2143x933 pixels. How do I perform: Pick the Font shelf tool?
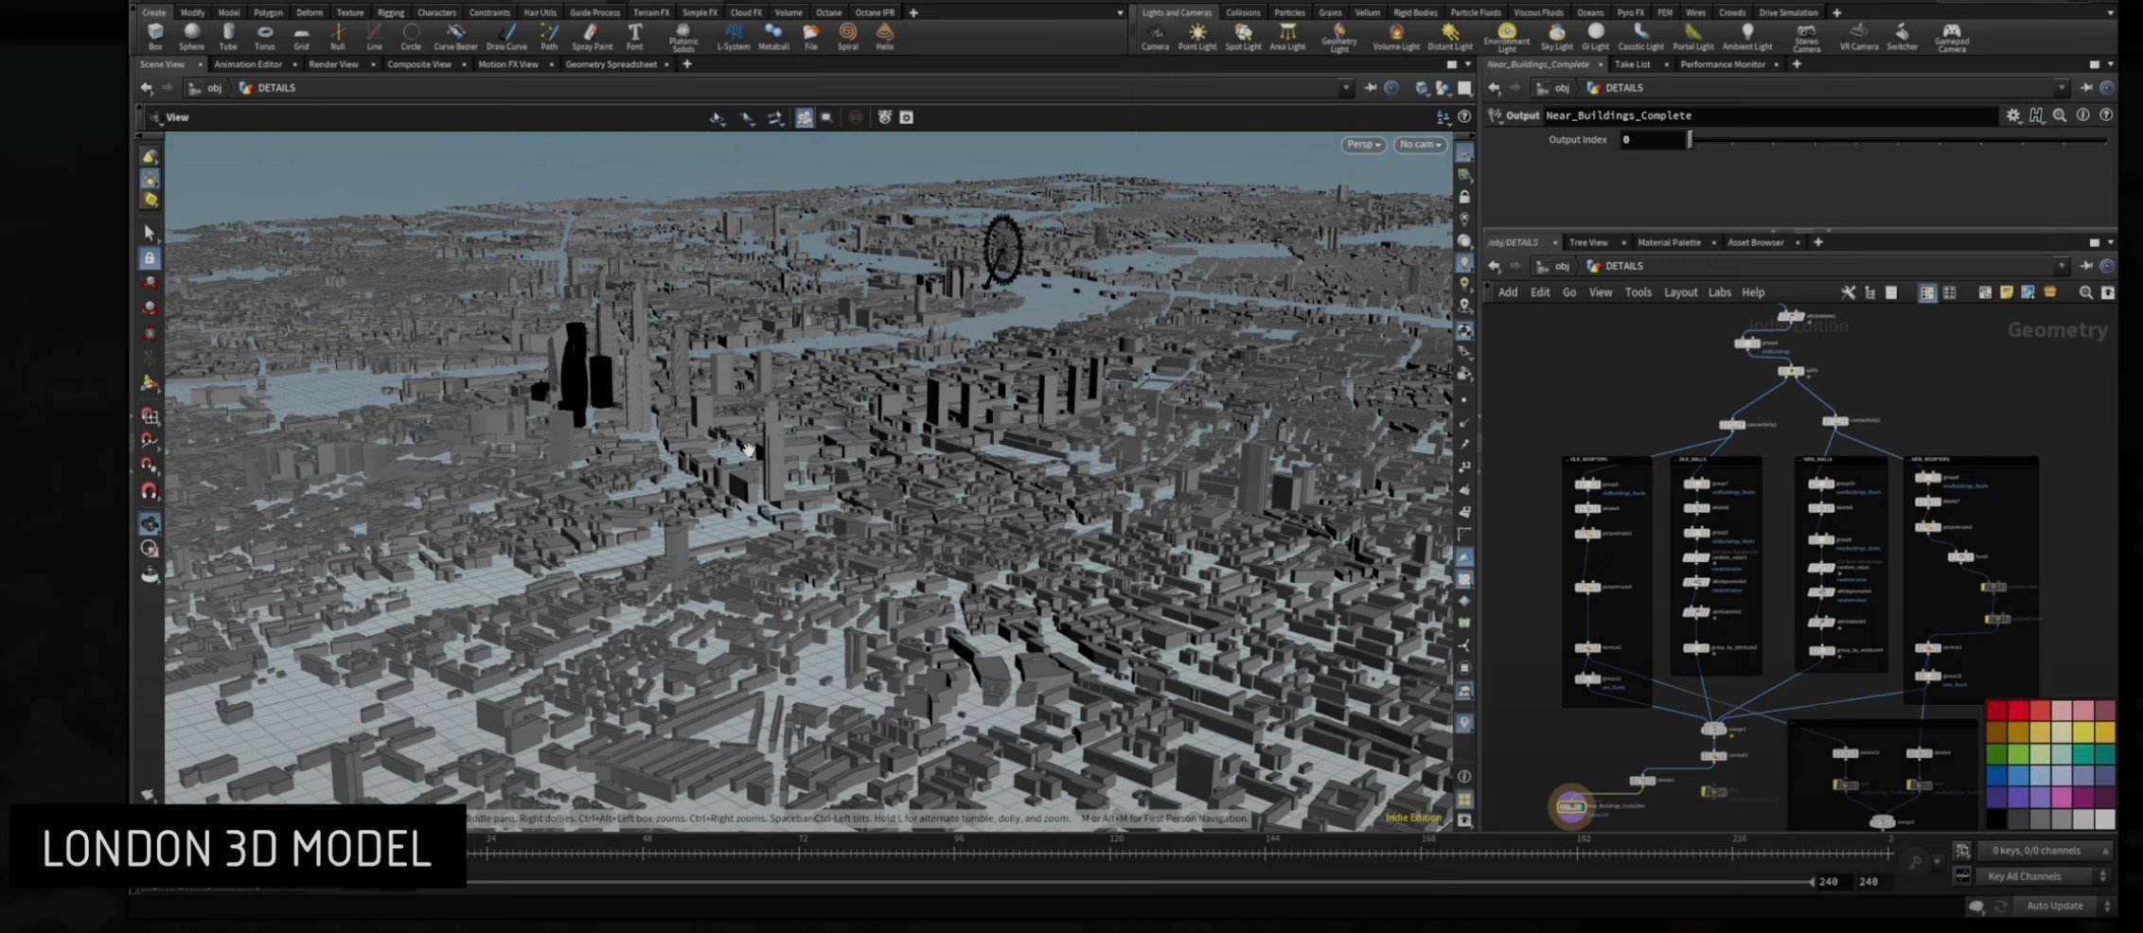coord(635,37)
